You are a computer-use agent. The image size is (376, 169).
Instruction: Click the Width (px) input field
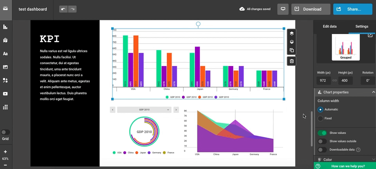[x=323, y=81]
